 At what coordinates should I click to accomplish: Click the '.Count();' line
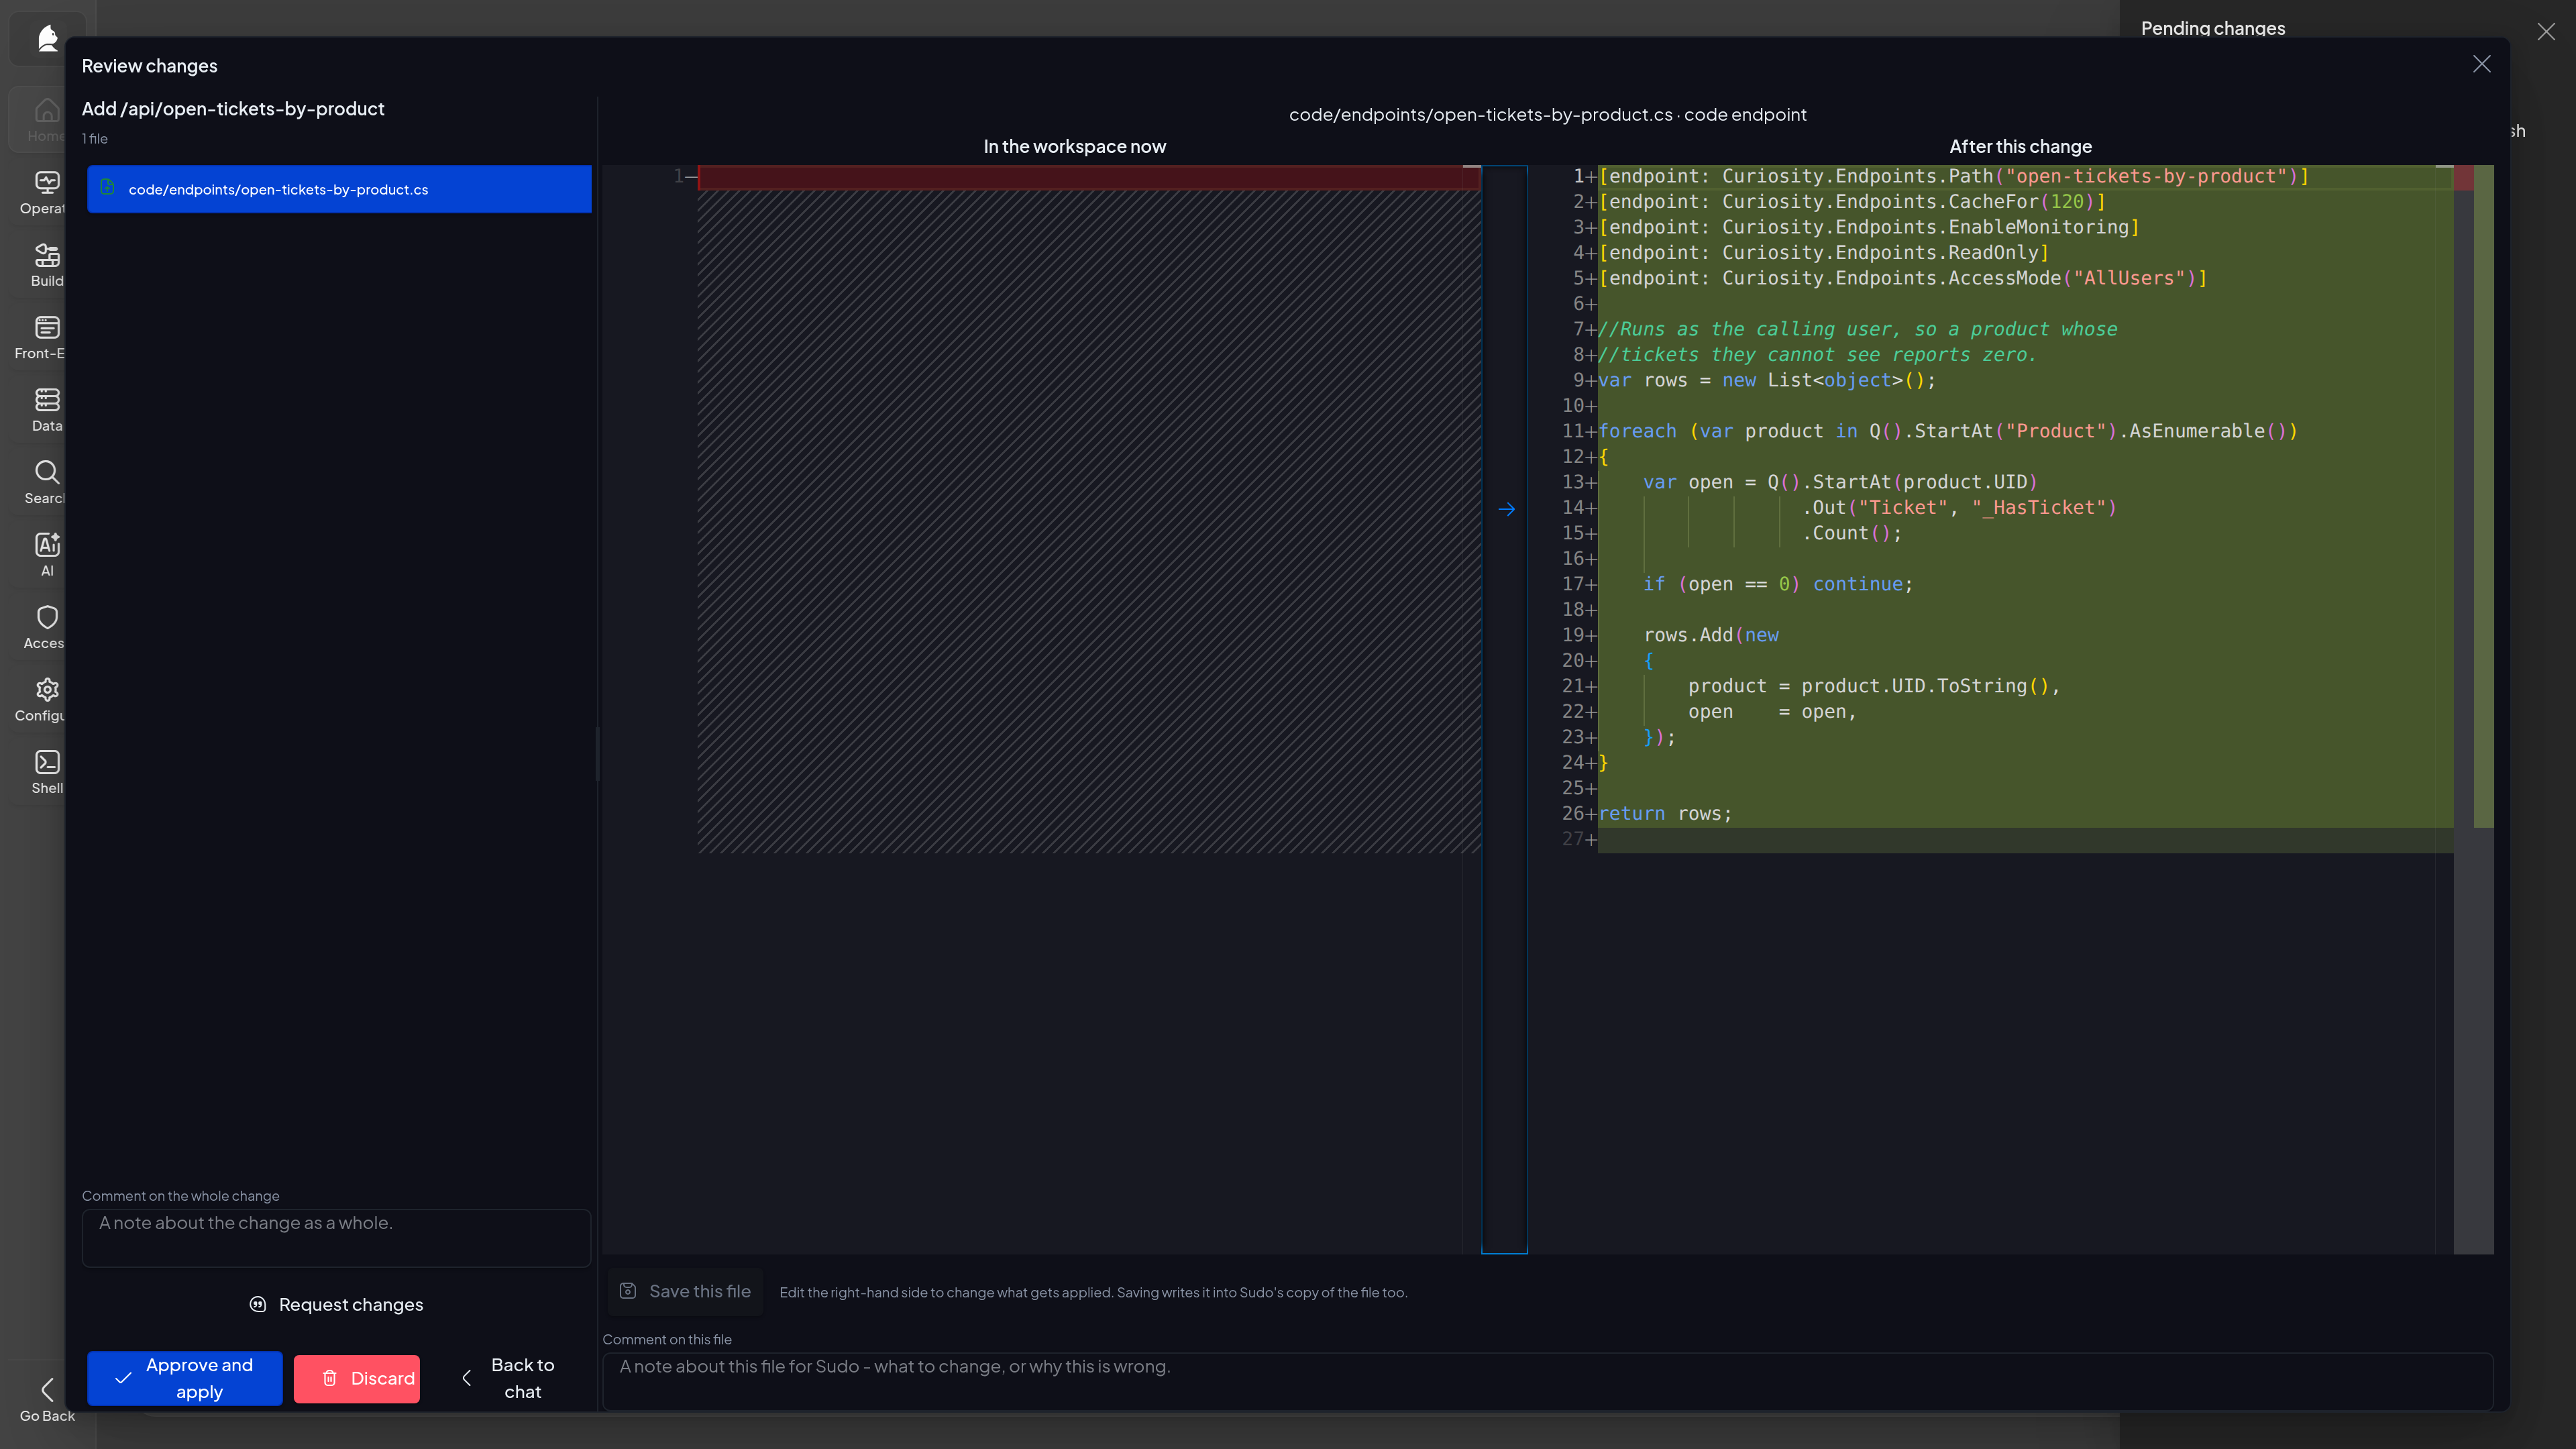[1852, 533]
